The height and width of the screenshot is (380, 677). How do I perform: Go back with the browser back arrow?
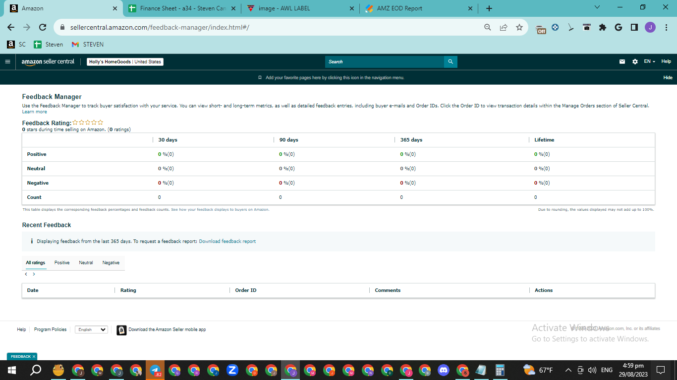(11, 28)
